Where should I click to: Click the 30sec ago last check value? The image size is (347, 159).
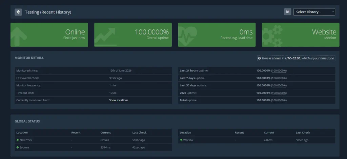coord(115,78)
